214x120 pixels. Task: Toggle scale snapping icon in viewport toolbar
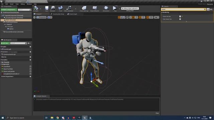point(147,17)
